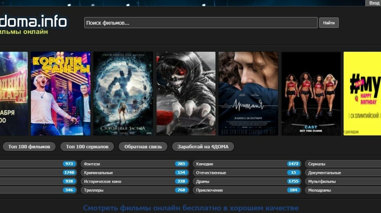Open the Вход login link
Image resolution: width=381 pixels, height=213 pixels.
[x=374, y=3]
